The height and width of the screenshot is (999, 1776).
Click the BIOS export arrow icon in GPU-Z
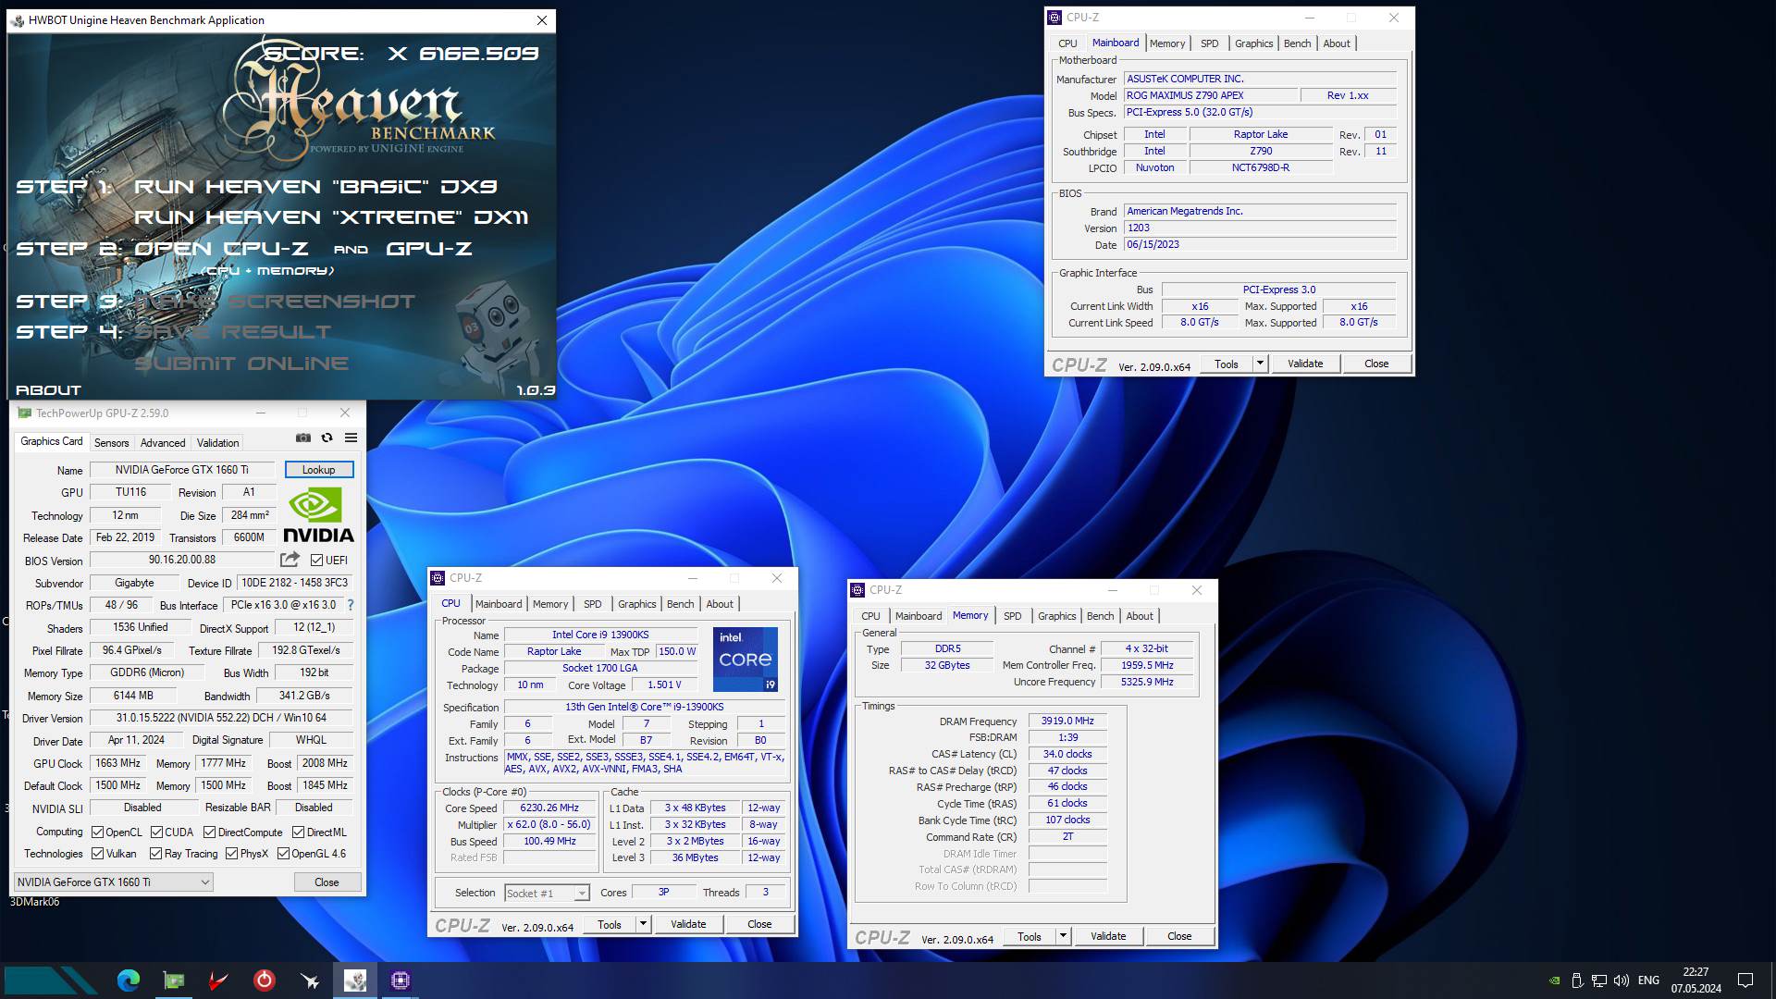pos(290,560)
